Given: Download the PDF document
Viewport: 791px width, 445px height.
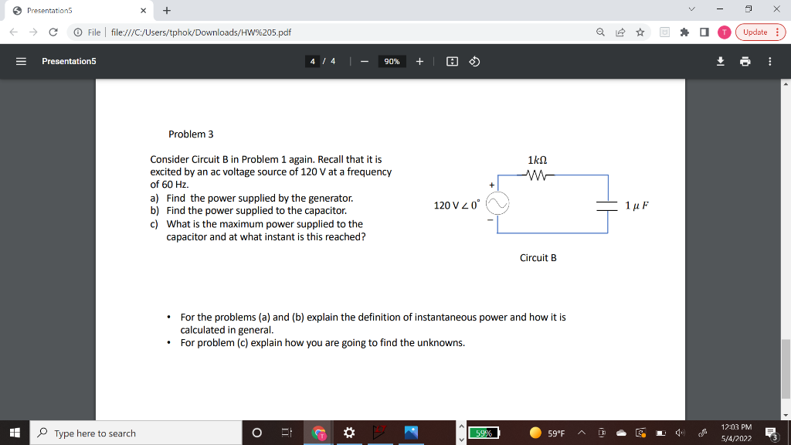Looking at the screenshot, I should click(720, 60).
